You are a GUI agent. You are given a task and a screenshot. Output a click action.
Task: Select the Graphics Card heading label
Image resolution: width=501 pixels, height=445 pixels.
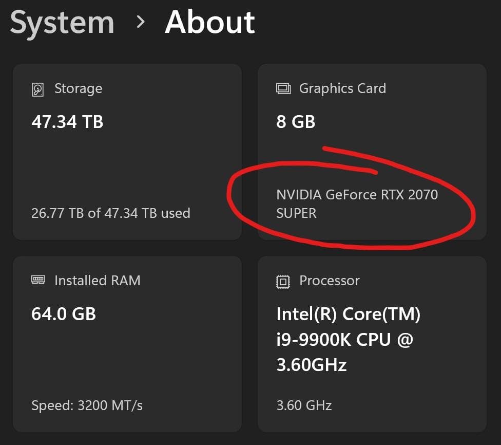coord(342,88)
